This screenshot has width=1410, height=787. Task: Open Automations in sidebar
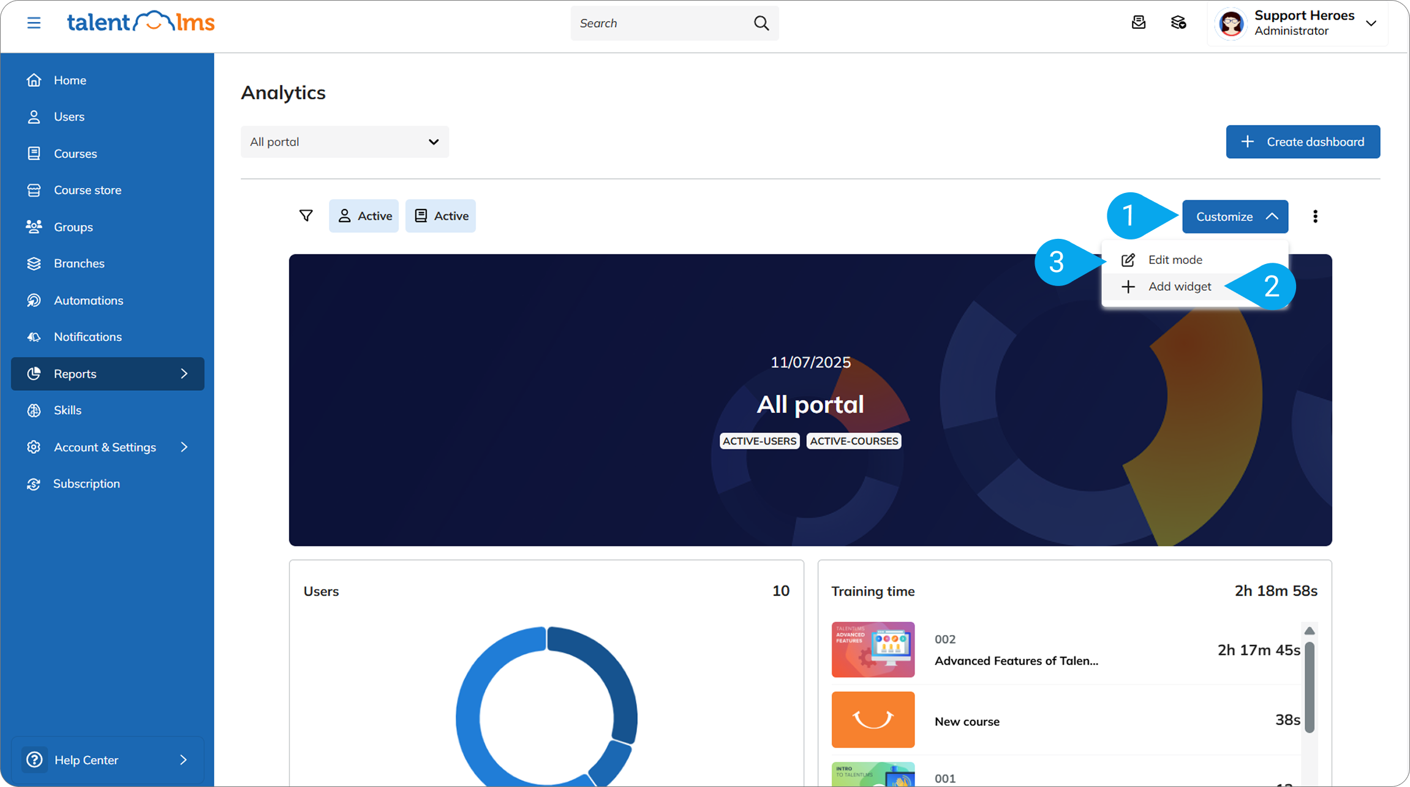89,300
